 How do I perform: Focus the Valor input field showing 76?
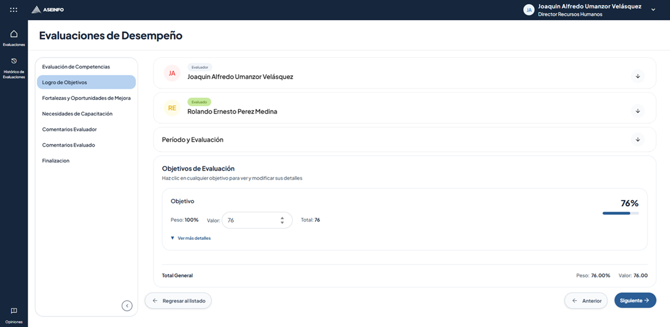[x=257, y=220]
